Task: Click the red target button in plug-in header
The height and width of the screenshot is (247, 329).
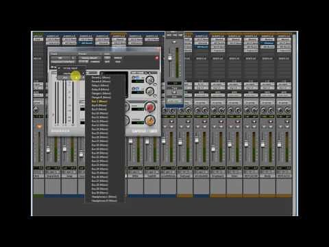Action: point(157,58)
